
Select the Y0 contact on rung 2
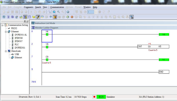[47, 47]
